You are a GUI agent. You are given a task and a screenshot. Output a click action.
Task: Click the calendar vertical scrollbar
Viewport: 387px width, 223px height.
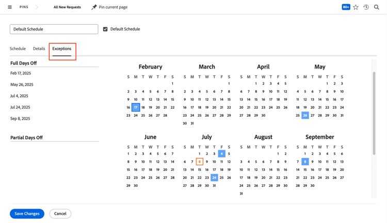[374, 114]
